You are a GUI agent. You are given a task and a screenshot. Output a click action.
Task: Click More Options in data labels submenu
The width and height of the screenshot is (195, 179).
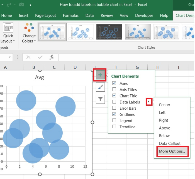click(x=172, y=151)
